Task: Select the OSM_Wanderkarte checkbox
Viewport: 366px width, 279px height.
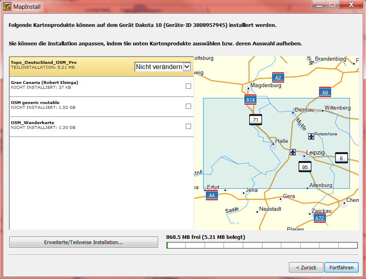Action: click(188, 126)
